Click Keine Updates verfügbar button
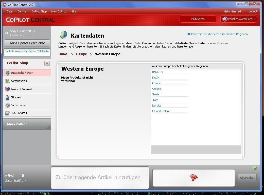 pyautogui.click(x=27, y=43)
